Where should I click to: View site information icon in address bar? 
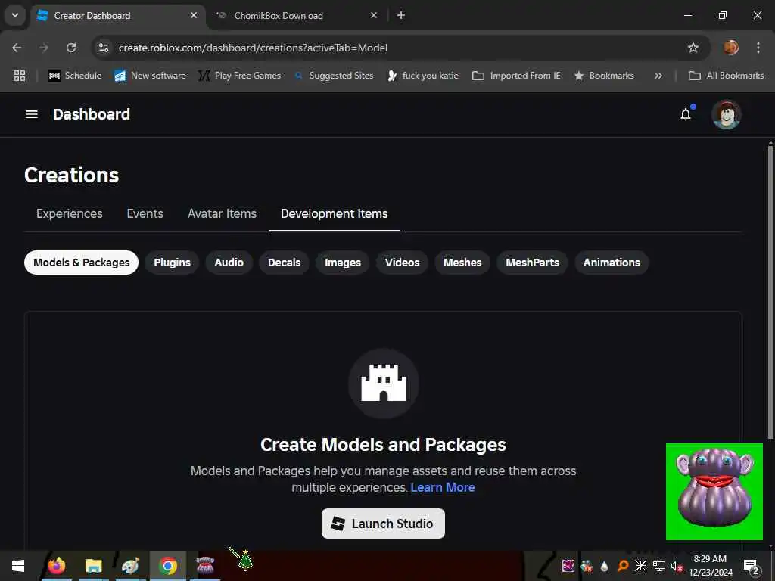pyautogui.click(x=104, y=48)
